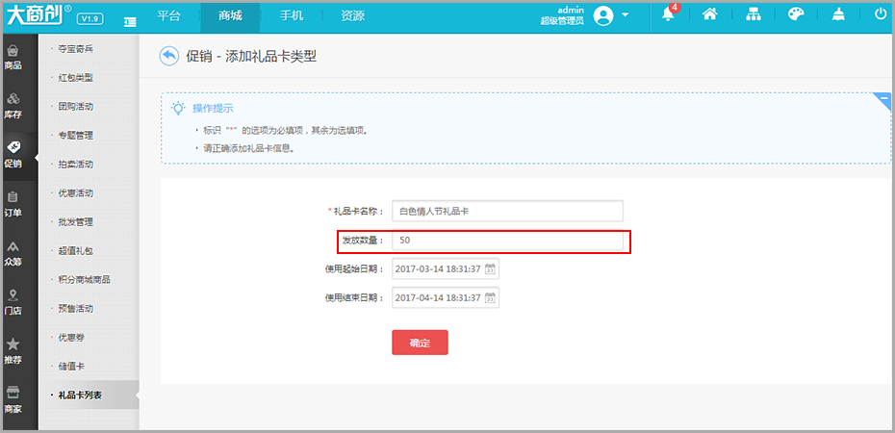Open 推荐 section in left sidebar
This screenshot has height=433, width=895.
(x=13, y=352)
